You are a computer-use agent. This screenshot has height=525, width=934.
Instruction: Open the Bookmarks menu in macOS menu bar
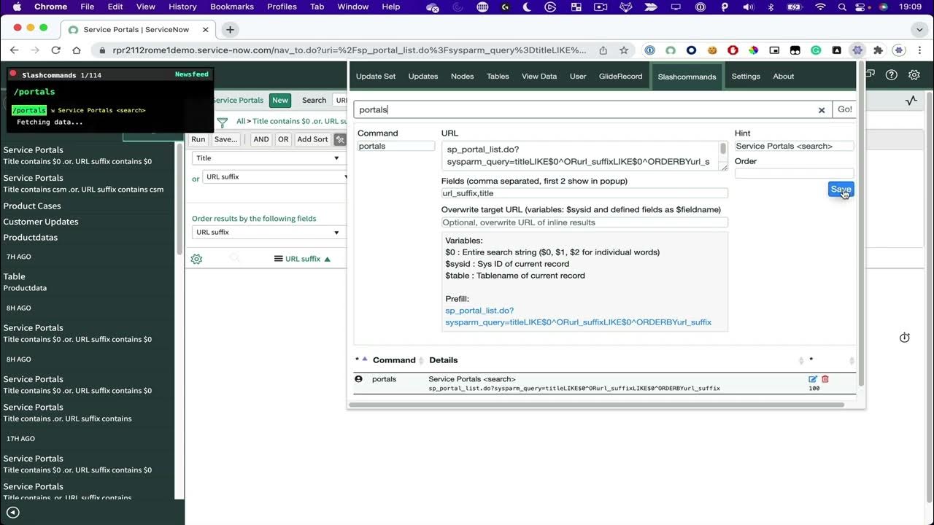pos(233,7)
